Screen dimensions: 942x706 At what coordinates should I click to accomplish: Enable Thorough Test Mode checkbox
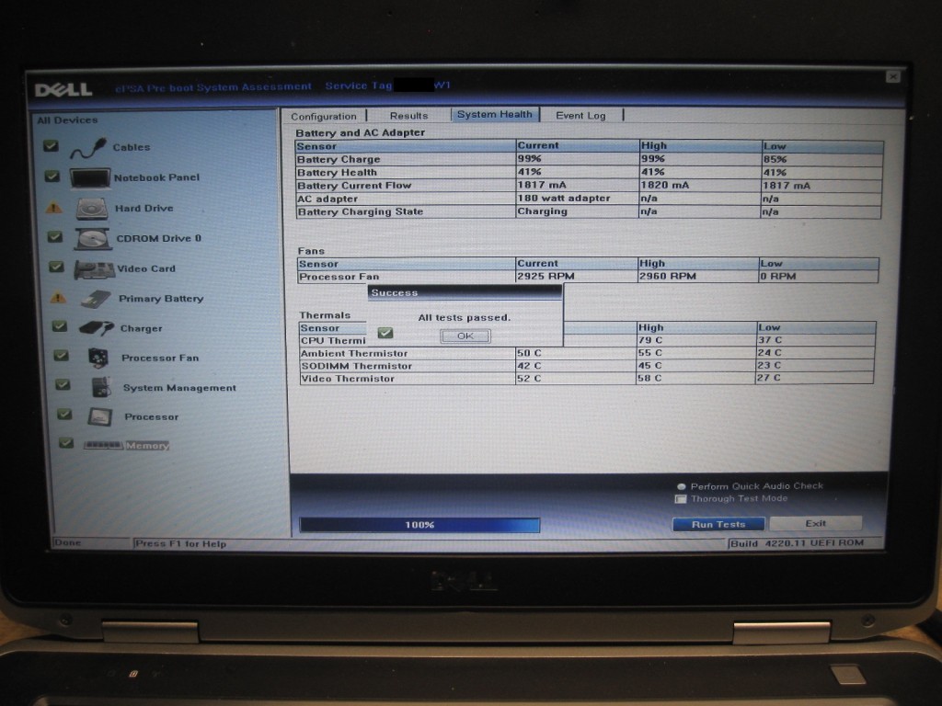681,499
